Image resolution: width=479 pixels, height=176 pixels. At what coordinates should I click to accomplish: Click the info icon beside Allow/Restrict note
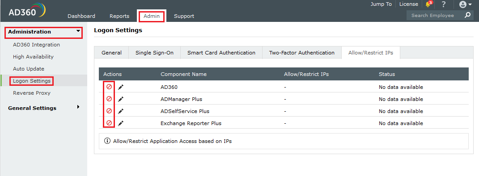point(107,141)
